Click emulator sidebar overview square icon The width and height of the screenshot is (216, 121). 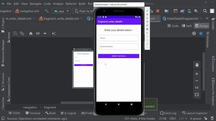147,44
